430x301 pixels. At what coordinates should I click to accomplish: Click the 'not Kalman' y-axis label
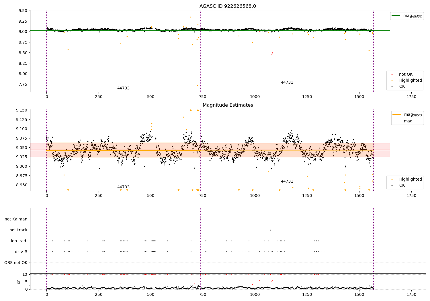pyautogui.click(x=16, y=219)
